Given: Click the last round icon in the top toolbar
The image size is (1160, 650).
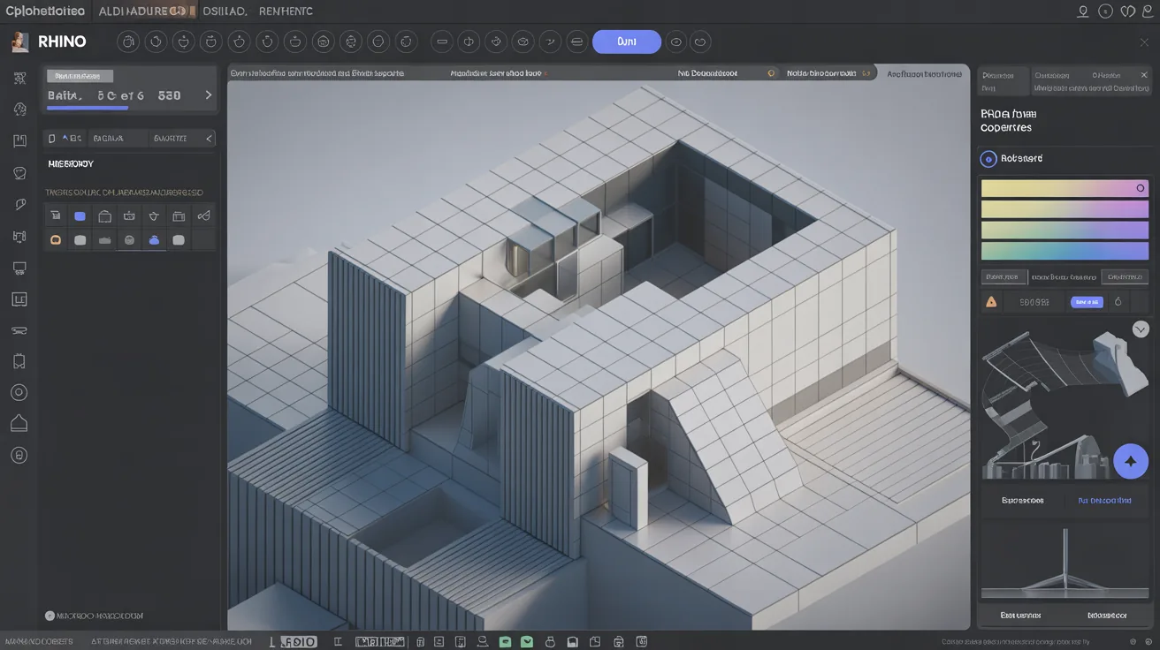Looking at the screenshot, I should [x=701, y=42].
